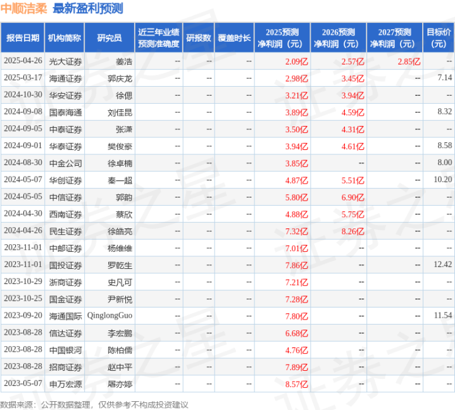The image size is (455, 410).
Task: Select the 国投证券 institution cell
Action: click(65, 265)
